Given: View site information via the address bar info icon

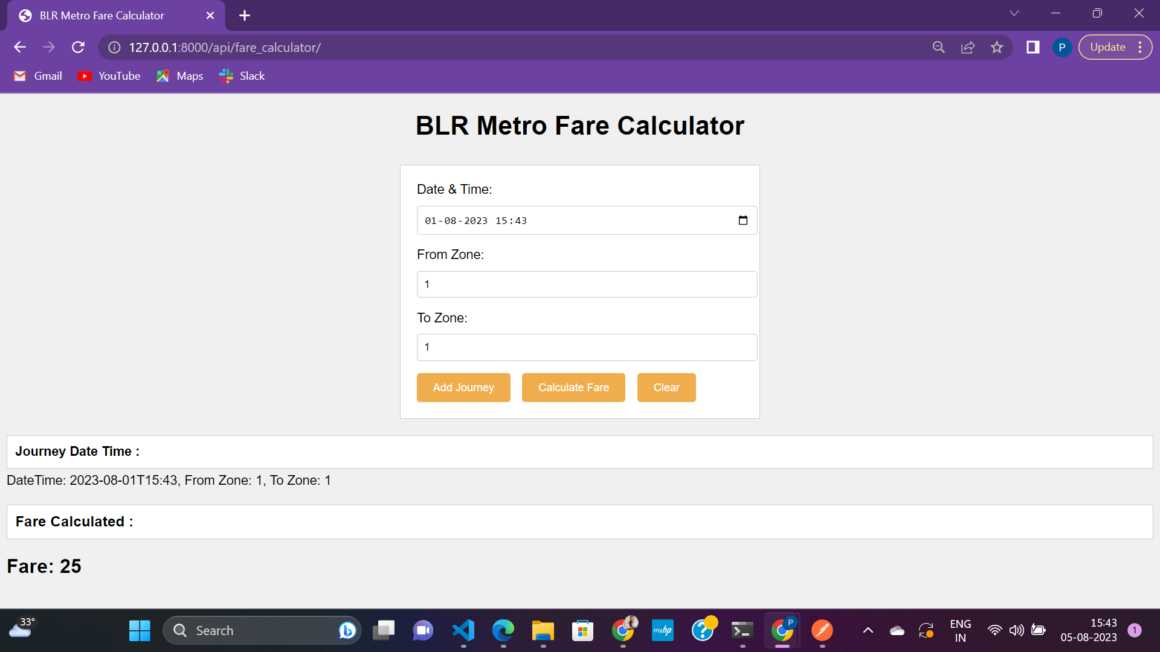Looking at the screenshot, I should pos(114,48).
